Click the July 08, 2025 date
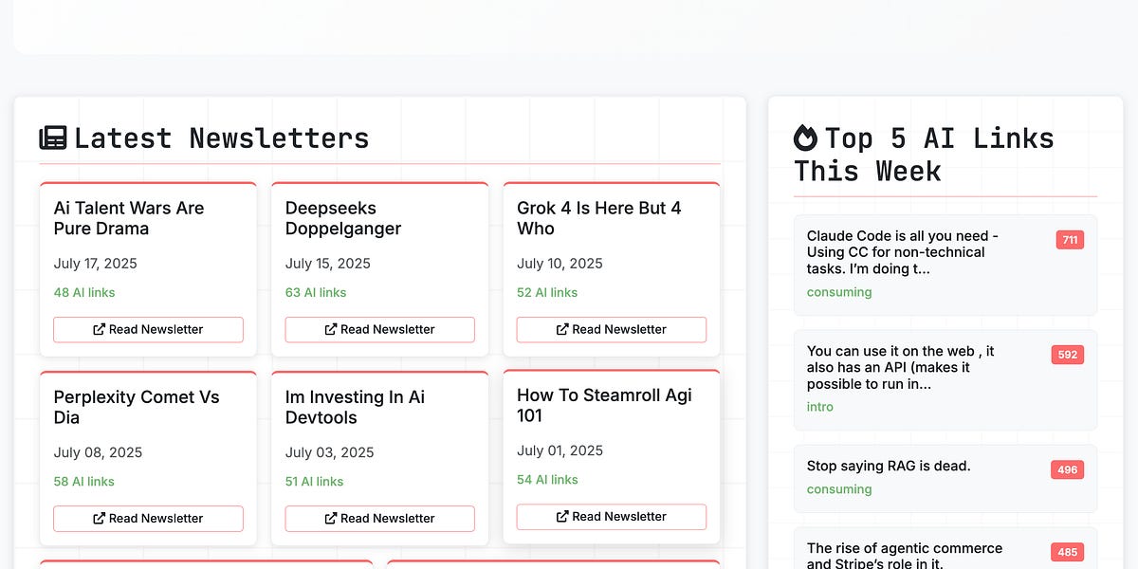The height and width of the screenshot is (569, 1138). (x=98, y=452)
